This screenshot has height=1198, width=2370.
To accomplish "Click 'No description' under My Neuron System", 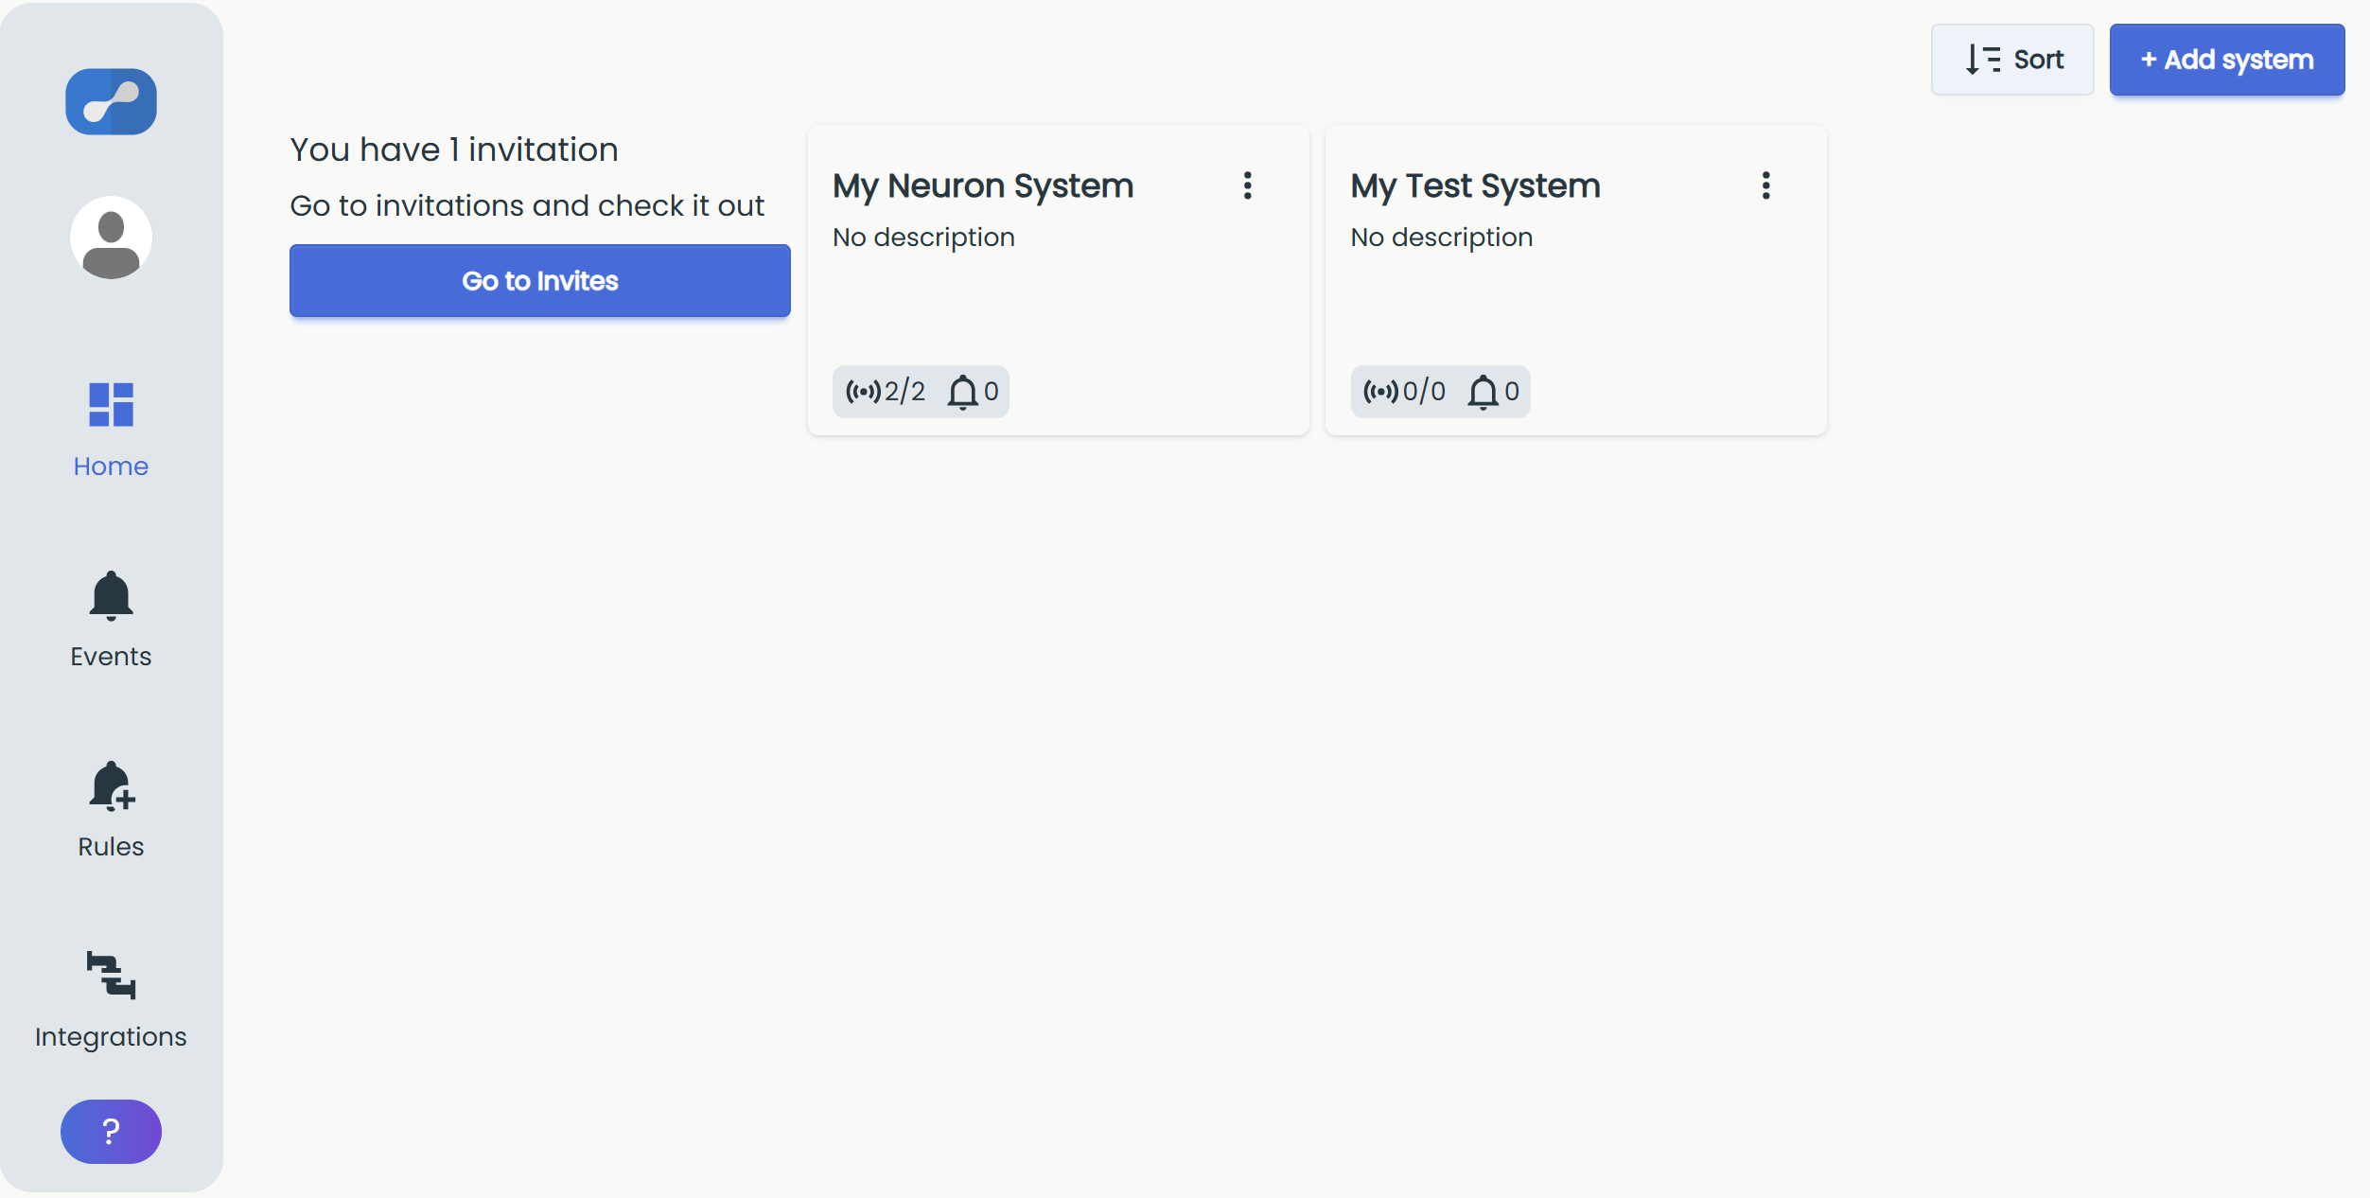I will point(923,238).
